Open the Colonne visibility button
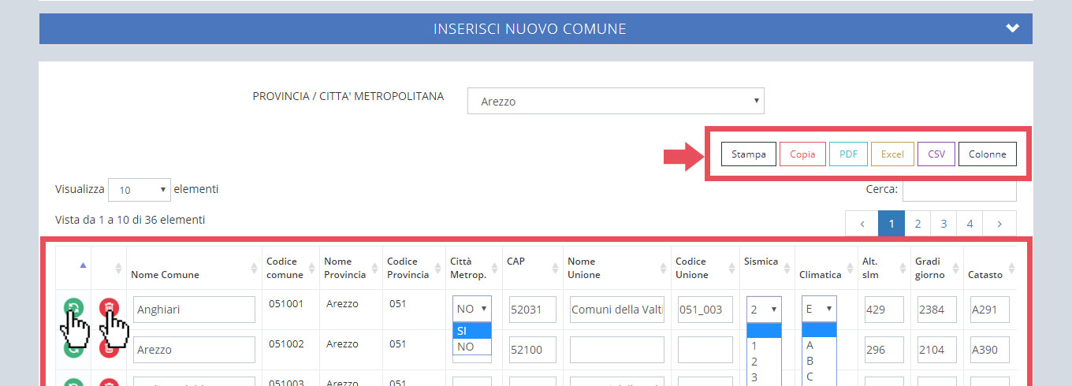Screen dimensions: 1072x386 tap(988, 154)
